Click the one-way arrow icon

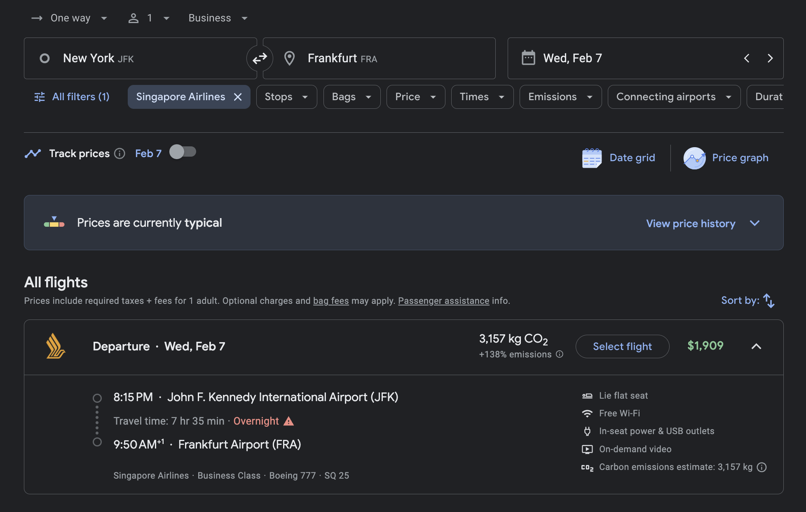[37, 18]
